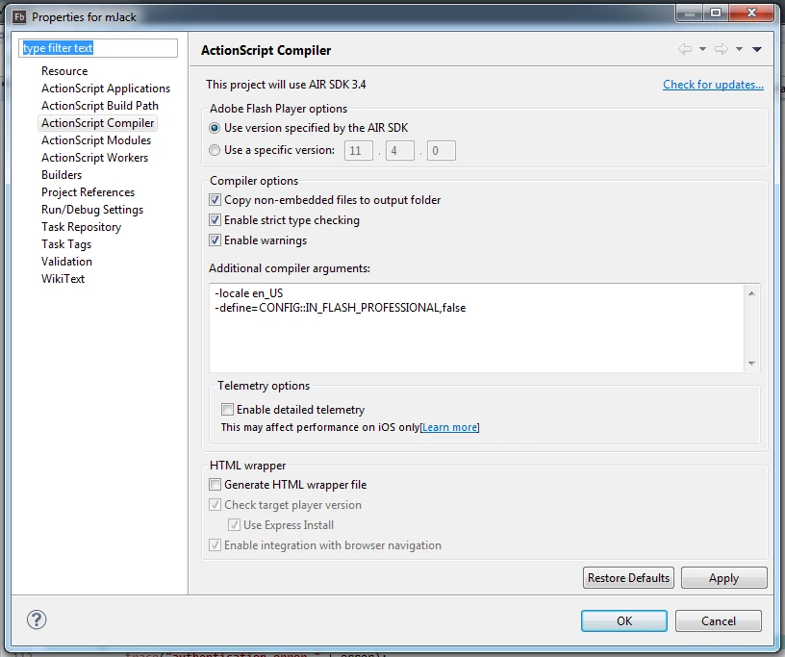Click Check for updates link
The width and height of the screenshot is (785, 657).
[x=713, y=85]
